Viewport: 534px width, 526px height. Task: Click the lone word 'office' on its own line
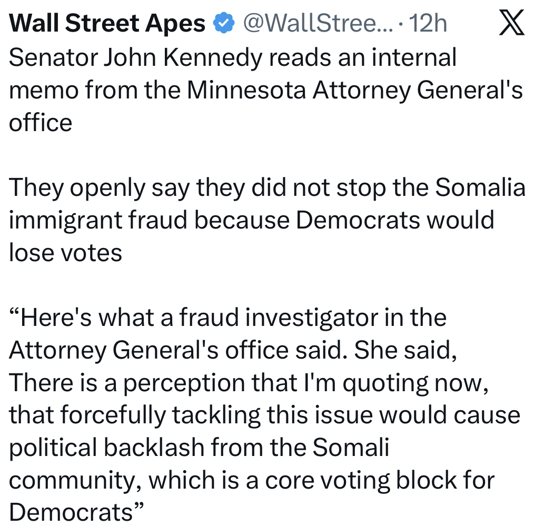[41, 123]
